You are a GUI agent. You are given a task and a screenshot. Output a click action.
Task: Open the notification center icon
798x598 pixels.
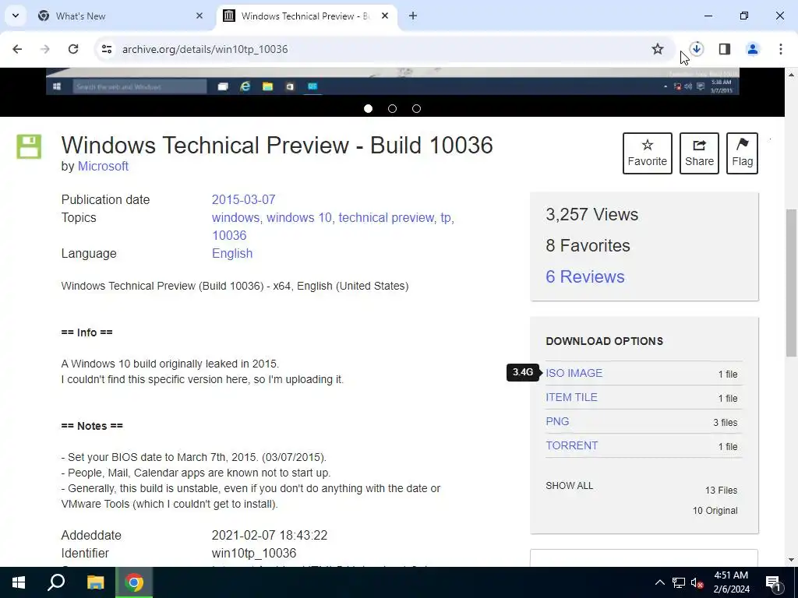(x=774, y=582)
